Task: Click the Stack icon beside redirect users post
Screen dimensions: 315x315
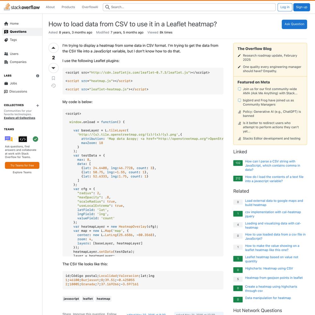Action: coord(239,123)
